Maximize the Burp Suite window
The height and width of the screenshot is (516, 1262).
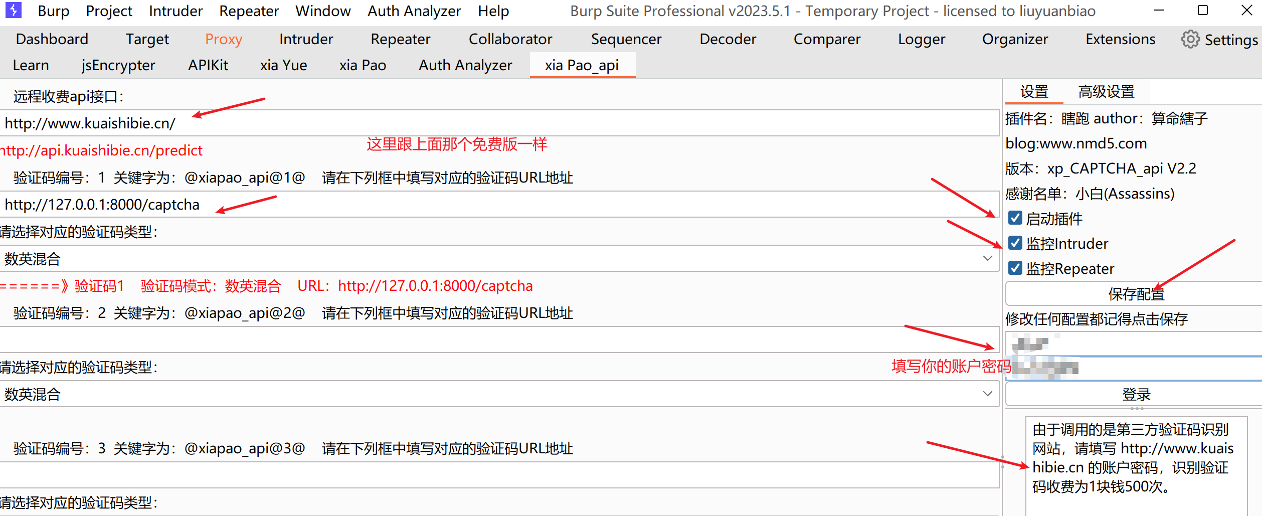pos(1202,10)
